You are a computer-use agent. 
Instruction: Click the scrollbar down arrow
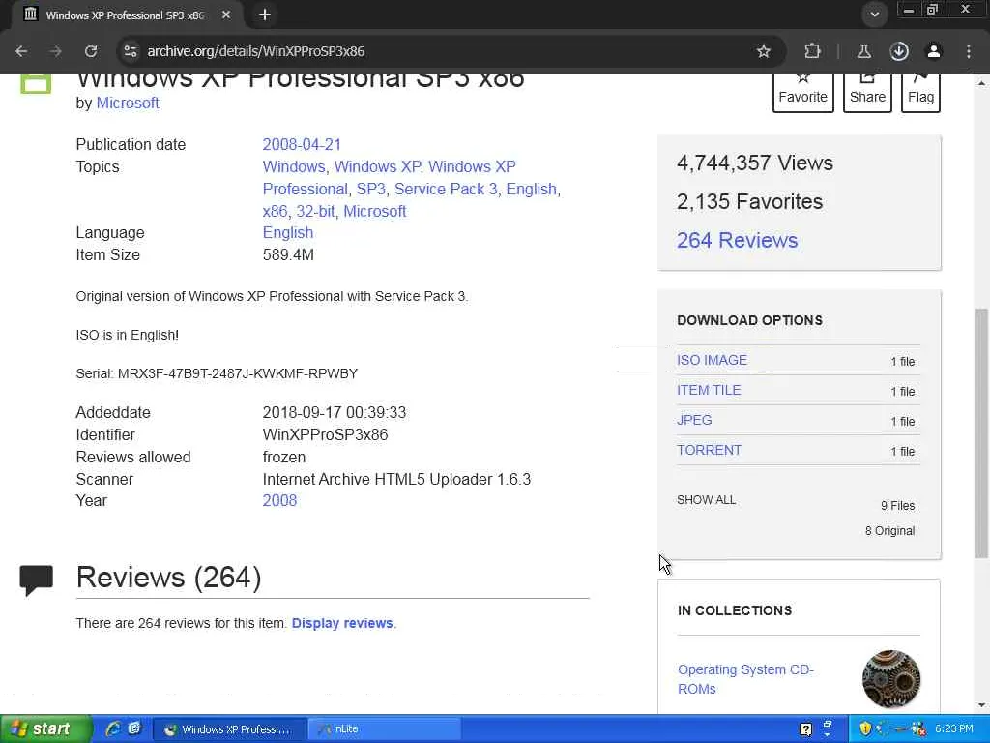(981, 705)
